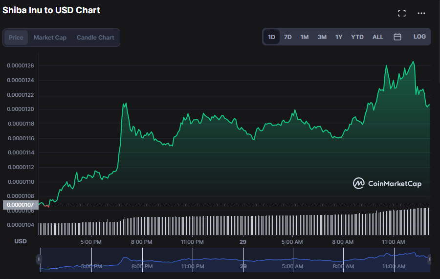Screen dimensions: 440x279
Task: Click the 29 date x-axis label
Action: click(242, 242)
